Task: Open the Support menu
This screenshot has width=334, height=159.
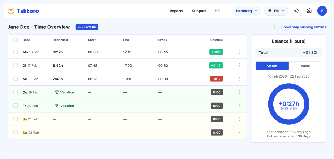Action: pos(199,11)
